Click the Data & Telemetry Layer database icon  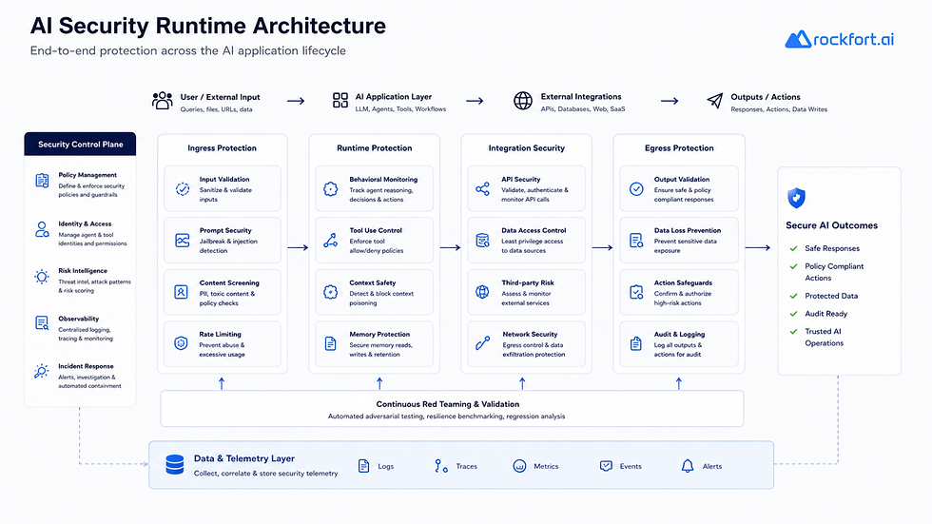click(175, 465)
